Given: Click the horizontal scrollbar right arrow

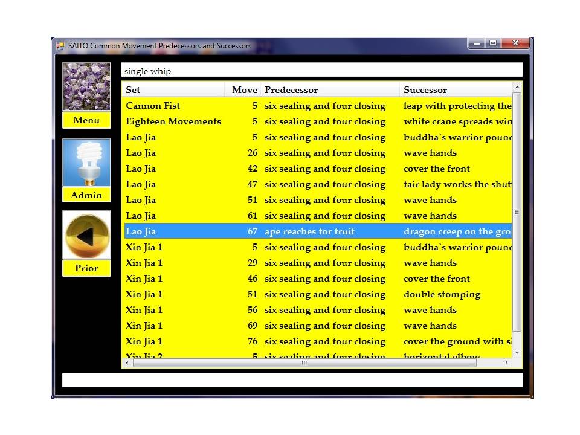Looking at the screenshot, I should (x=506, y=363).
